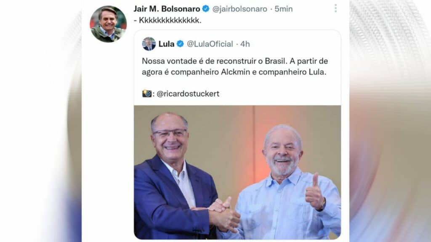This screenshot has height=242, width=431.
Task: Open the three-dot more options menu
Action: coord(335,8)
